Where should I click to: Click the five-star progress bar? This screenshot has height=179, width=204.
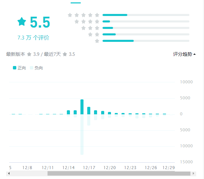click(146, 15)
